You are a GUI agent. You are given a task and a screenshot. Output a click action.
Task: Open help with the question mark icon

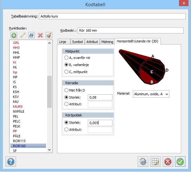point(11,161)
